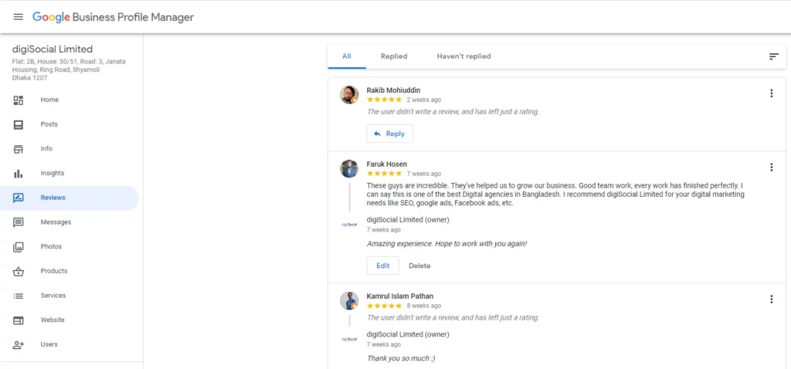Click the Messages chat icon

coord(19,222)
